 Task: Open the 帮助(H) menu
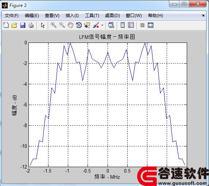(x=155, y=16)
